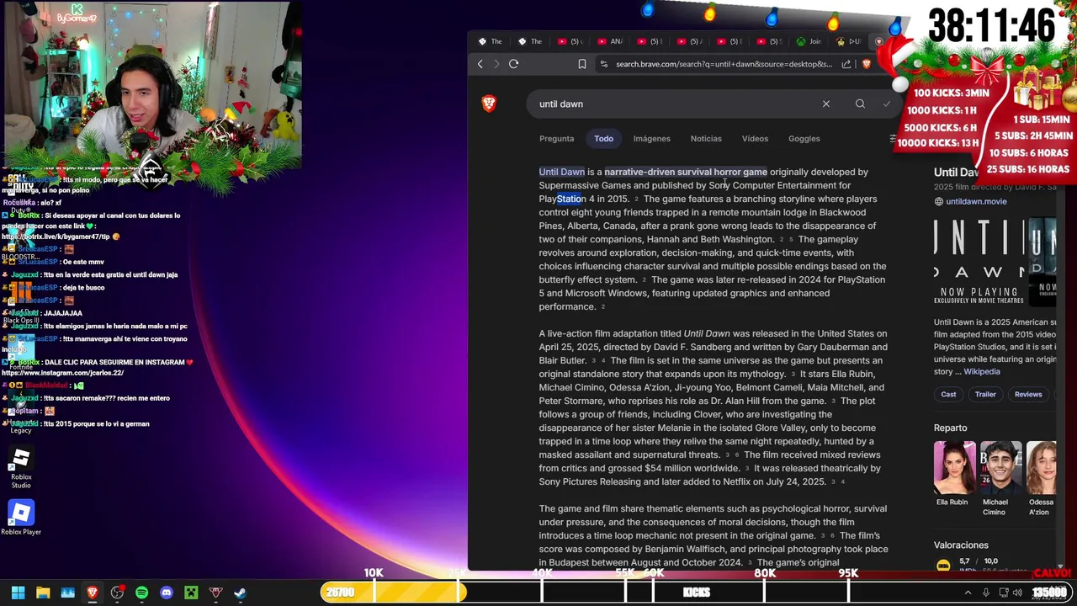Viewport: 1077px width, 606px height.
Task: Click the magnifier search icon
Action: pyautogui.click(x=860, y=104)
